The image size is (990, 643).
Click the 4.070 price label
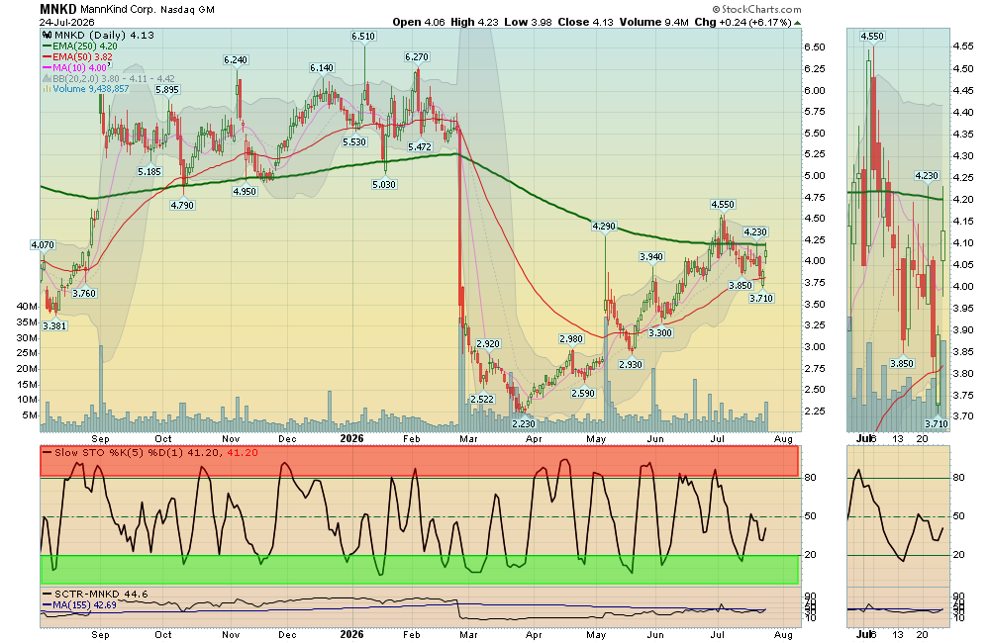(43, 244)
